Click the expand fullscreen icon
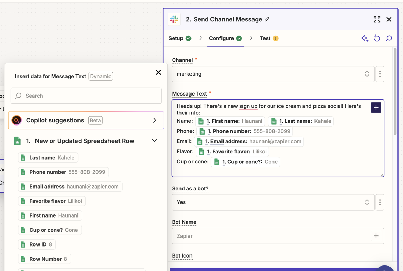 377,19
